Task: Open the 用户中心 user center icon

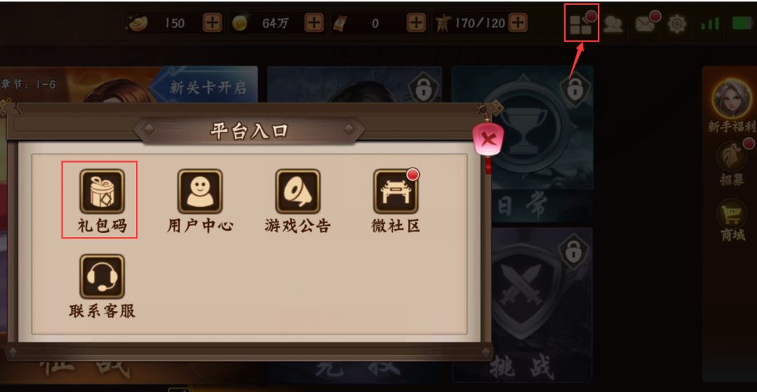Action: coord(200,191)
